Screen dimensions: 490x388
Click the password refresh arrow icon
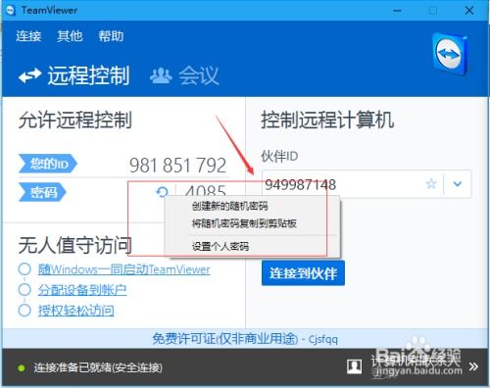click(x=162, y=192)
